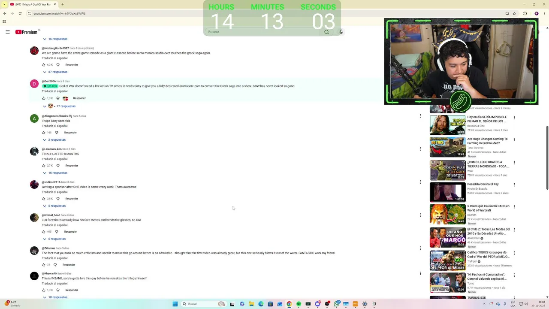
Task: Reply to the @NodzergHorde1997 comment
Action: [x=72, y=65]
